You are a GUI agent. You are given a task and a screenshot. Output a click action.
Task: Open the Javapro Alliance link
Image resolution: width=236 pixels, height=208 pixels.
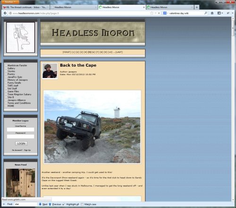pos(17,100)
